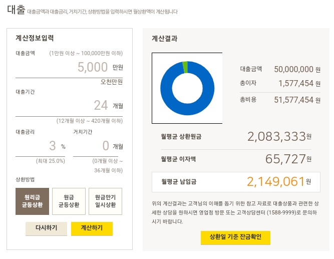This screenshot has width=334, height=259.
Task: Click the 계산하기 calculate button
Action: click(x=92, y=228)
